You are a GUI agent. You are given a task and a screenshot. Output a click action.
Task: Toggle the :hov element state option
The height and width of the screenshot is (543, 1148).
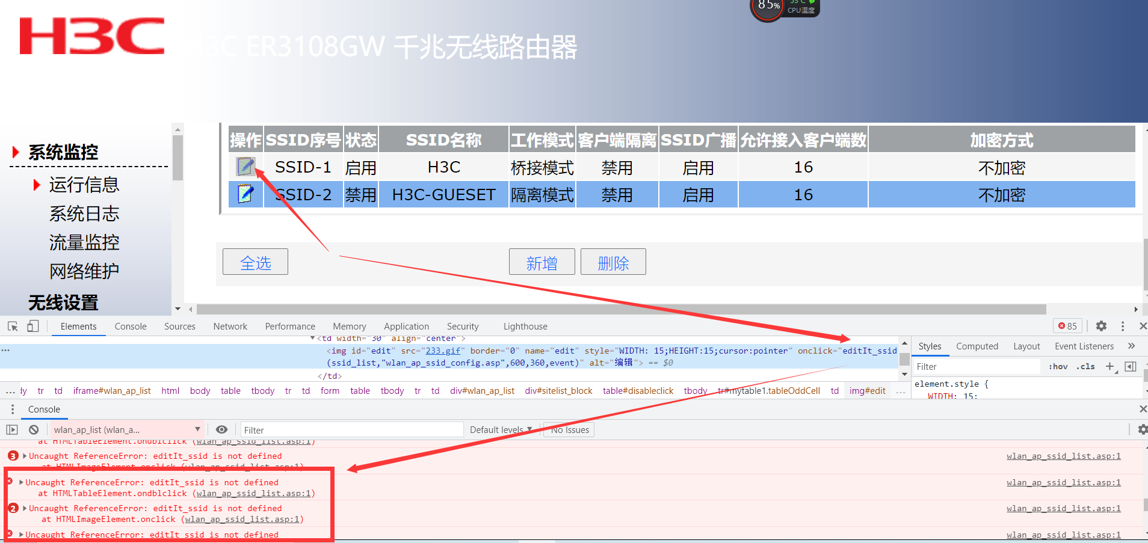(x=1058, y=366)
